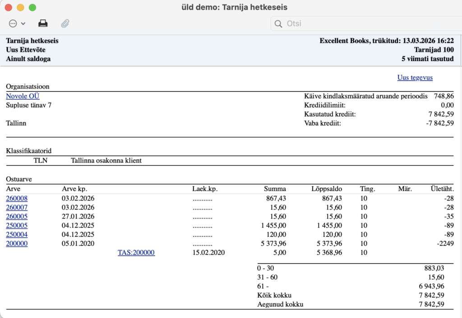Open supplier Novole OÜ link
Image resolution: width=462 pixels, height=318 pixels.
pos(23,96)
